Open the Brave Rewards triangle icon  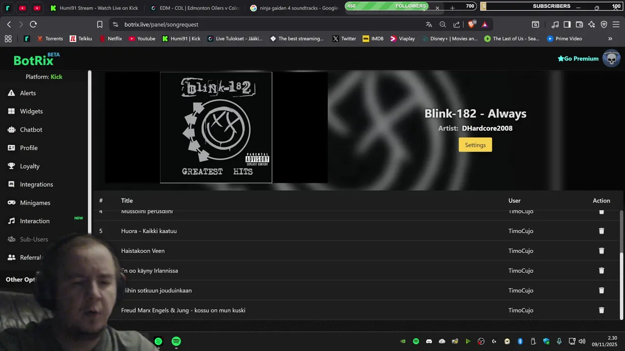[485, 24]
